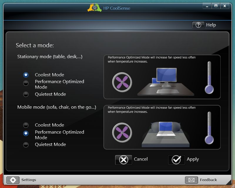Image resolution: width=235 pixels, height=188 pixels.
Task: Open Help via the question mark icon
Action: (198, 25)
